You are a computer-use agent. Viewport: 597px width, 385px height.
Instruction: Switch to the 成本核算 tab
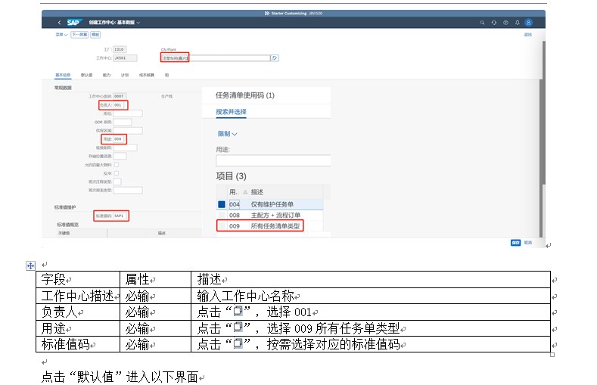pyautogui.click(x=147, y=76)
